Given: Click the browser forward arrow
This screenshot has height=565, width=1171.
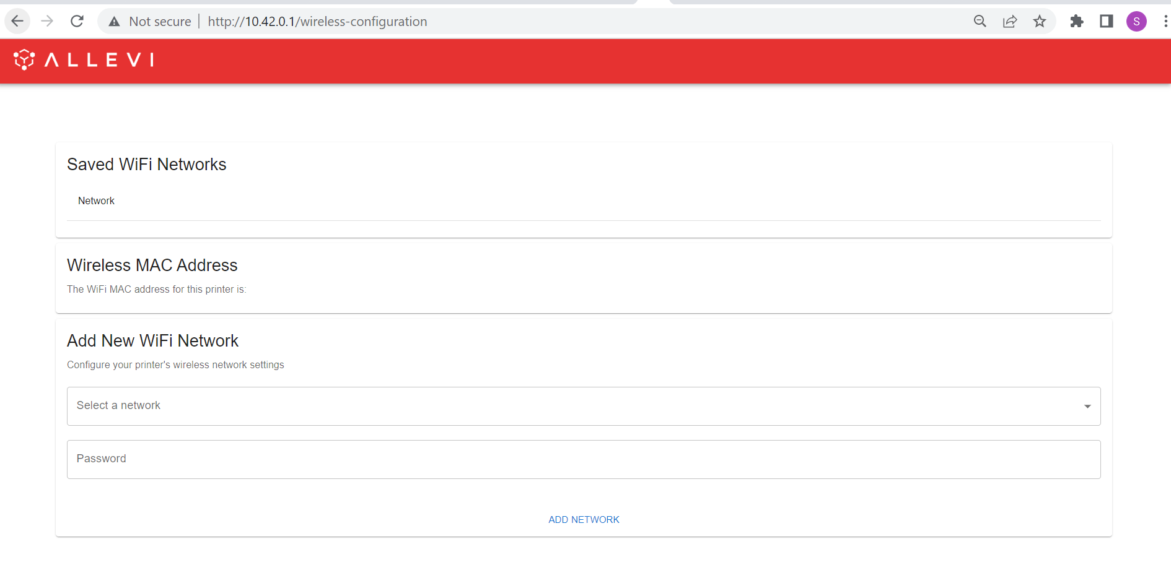Looking at the screenshot, I should tap(47, 22).
